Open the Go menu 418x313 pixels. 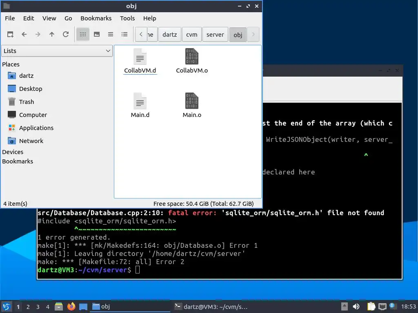pos(68,18)
